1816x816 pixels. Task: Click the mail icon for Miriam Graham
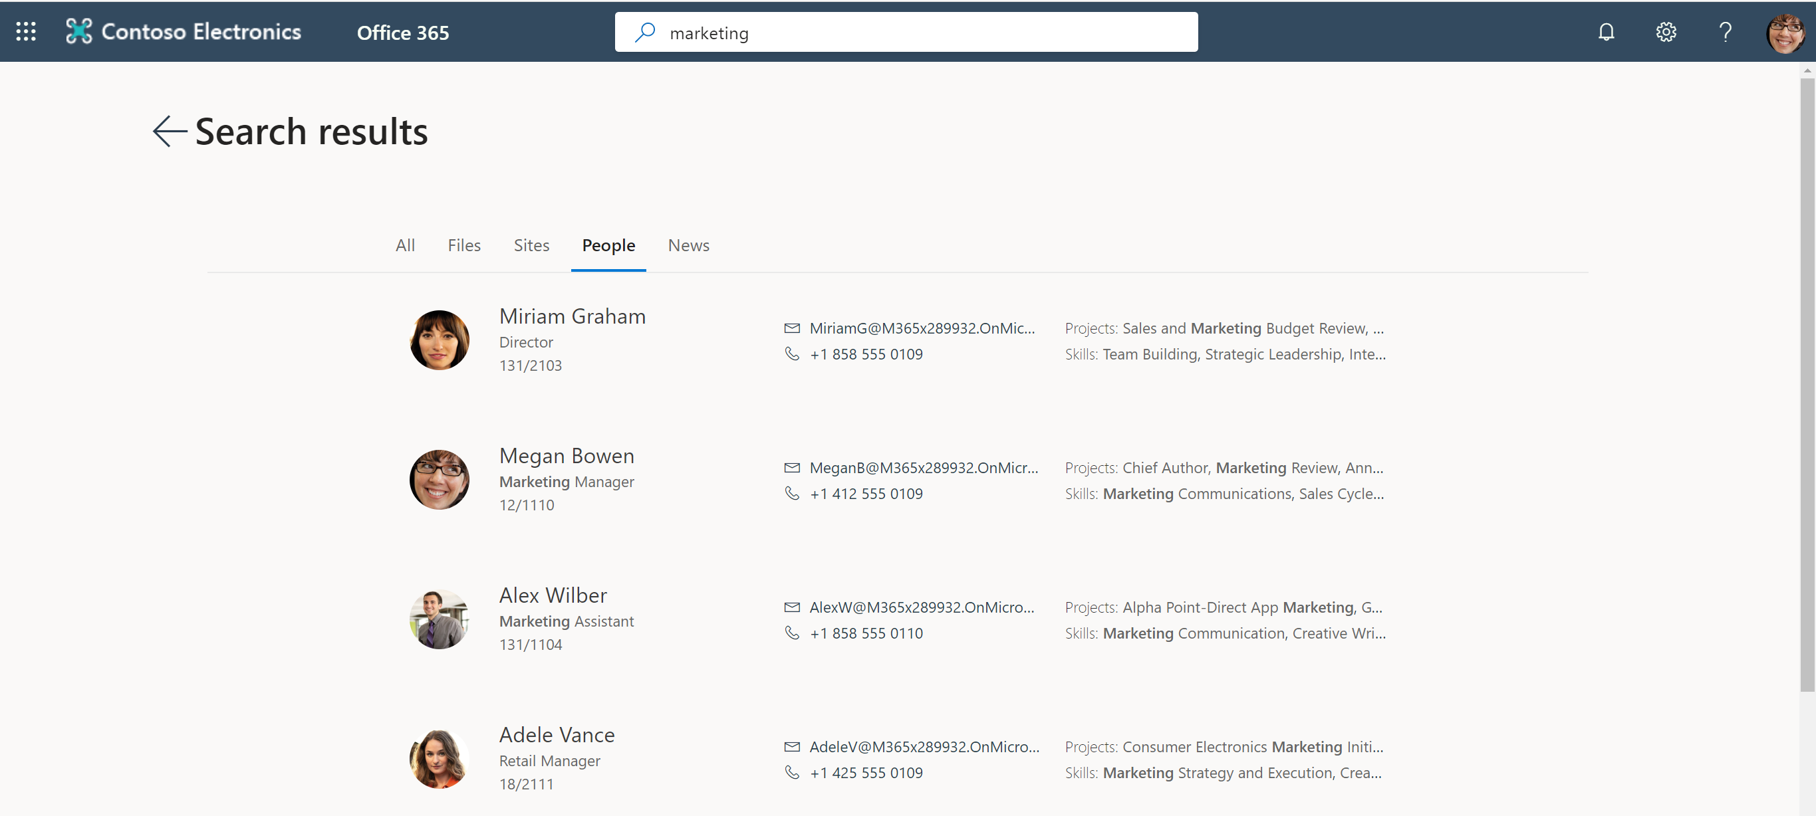click(792, 328)
